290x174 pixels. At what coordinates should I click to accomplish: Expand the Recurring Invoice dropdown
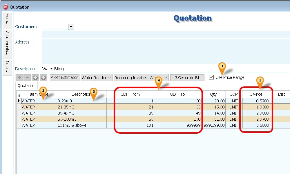tap(166, 78)
